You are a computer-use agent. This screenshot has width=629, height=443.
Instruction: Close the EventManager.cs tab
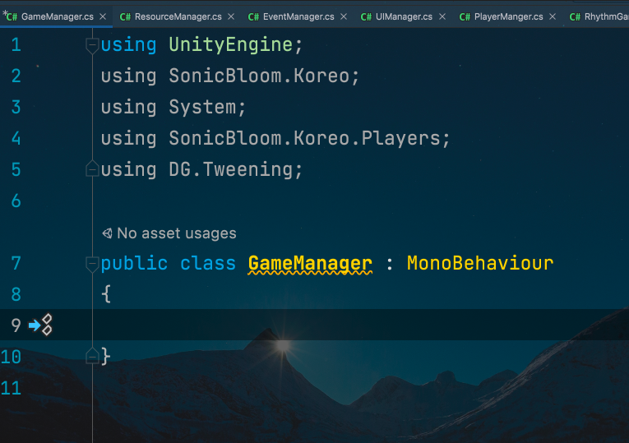344,16
